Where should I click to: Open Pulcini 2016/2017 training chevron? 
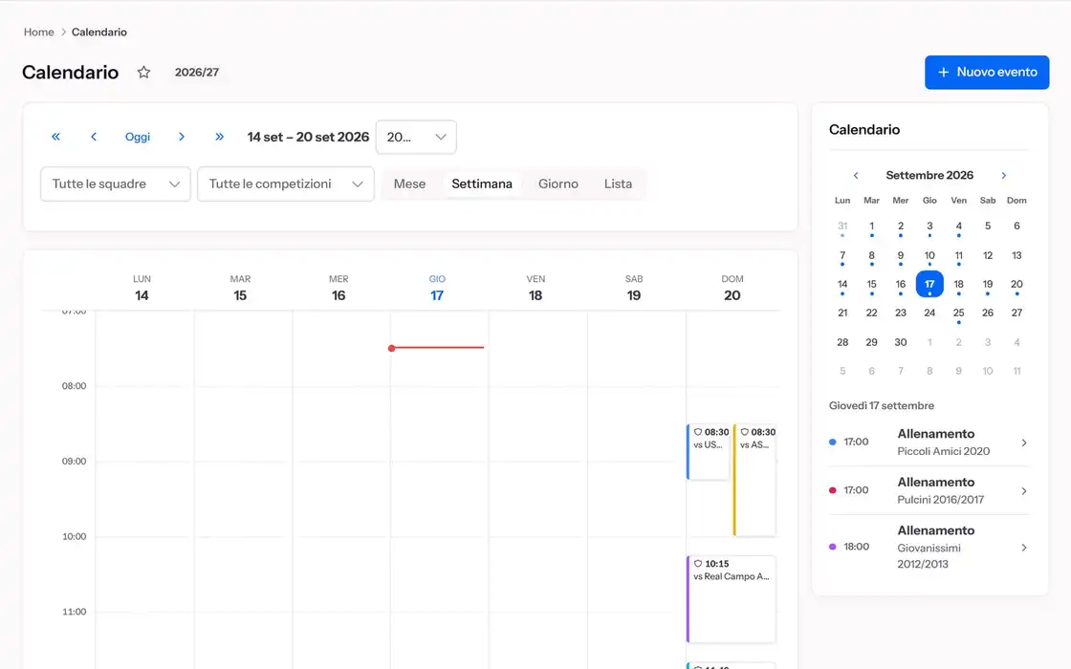click(1024, 491)
